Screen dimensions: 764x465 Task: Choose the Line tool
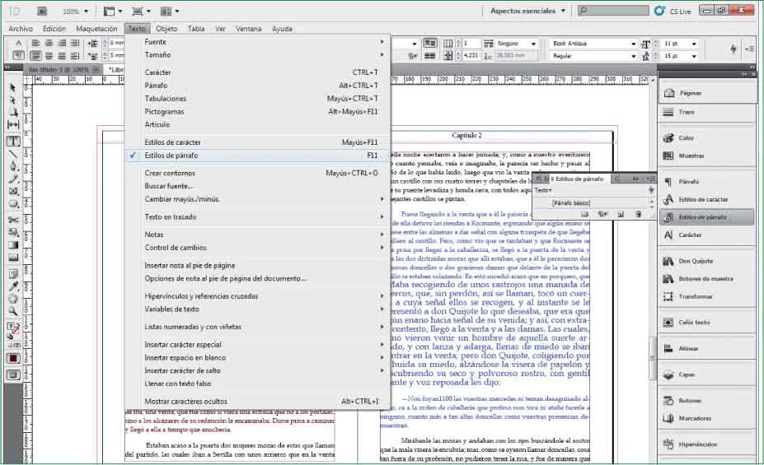[x=13, y=154]
